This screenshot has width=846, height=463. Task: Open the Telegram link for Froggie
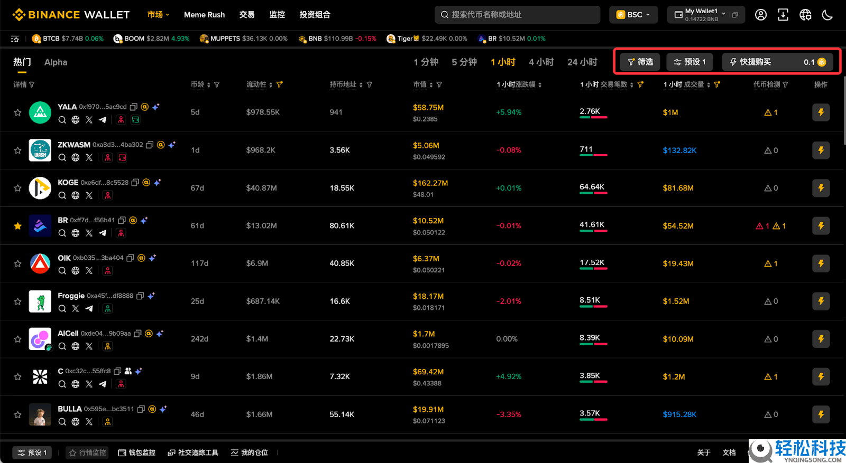coord(89,309)
